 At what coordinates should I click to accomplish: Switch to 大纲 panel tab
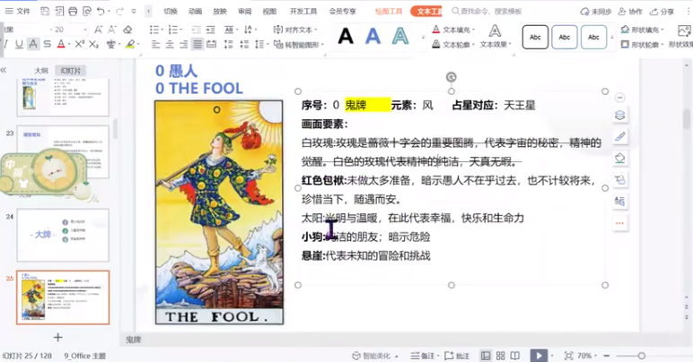tap(41, 71)
